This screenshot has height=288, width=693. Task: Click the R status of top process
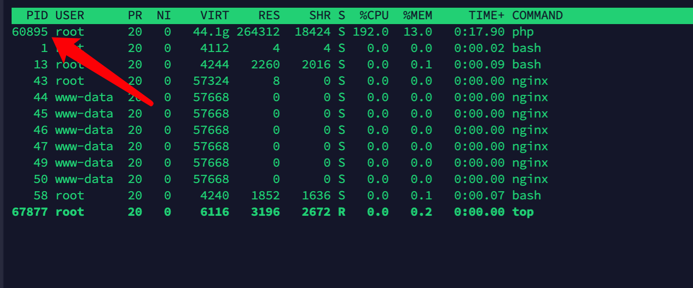(342, 212)
